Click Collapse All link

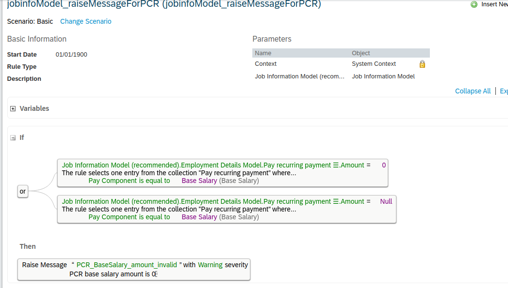pos(473,91)
